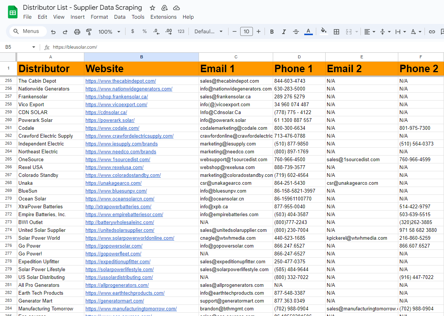Check the cloud save status icon
The image size is (444, 316).
(x=176, y=8)
